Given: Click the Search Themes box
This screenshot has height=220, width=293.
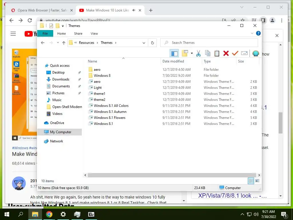Looking at the screenshot, I should coord(209,43).
